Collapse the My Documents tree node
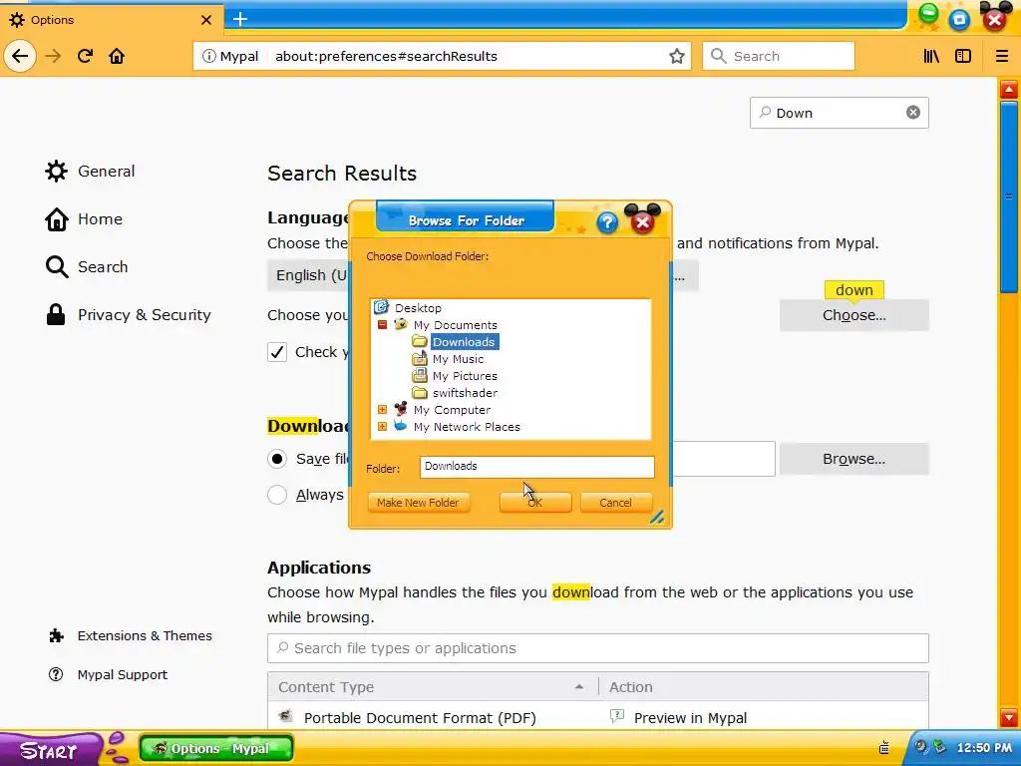This screenshot has width=1021, height=766. [382, 324]
